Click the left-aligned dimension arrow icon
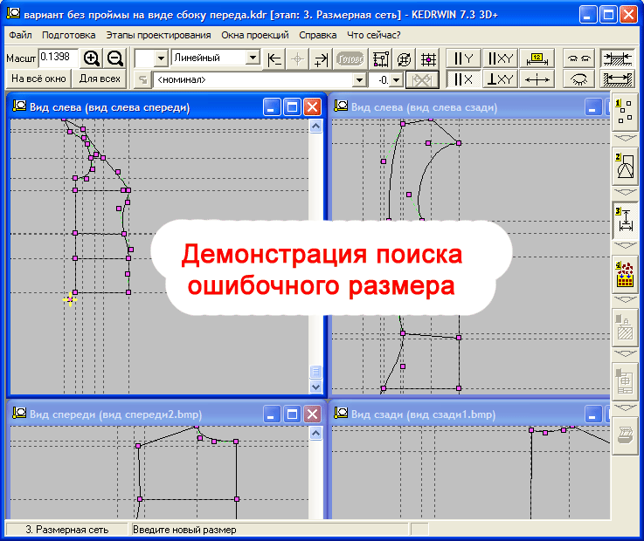644x541 pixels. (274, 59)
